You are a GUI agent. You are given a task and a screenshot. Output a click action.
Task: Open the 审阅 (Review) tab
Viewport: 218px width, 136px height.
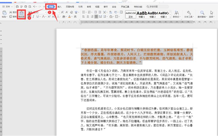pos(89,7)
